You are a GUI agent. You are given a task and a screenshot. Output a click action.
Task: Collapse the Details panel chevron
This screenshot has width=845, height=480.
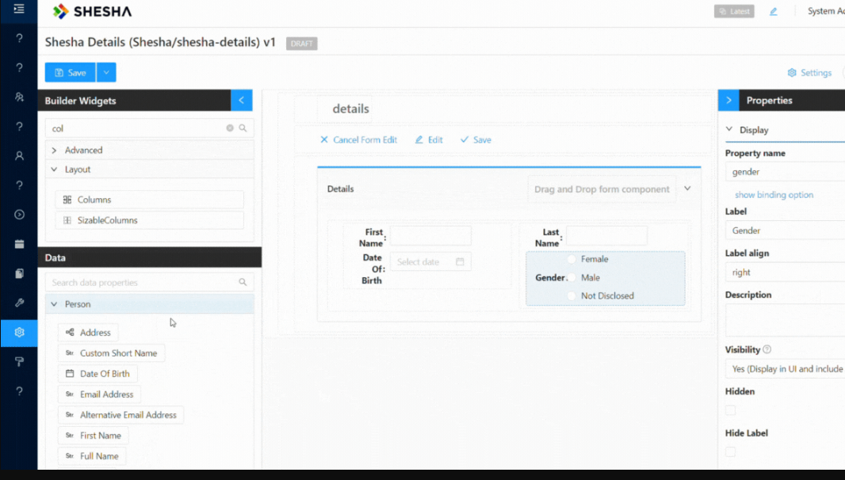687,189
